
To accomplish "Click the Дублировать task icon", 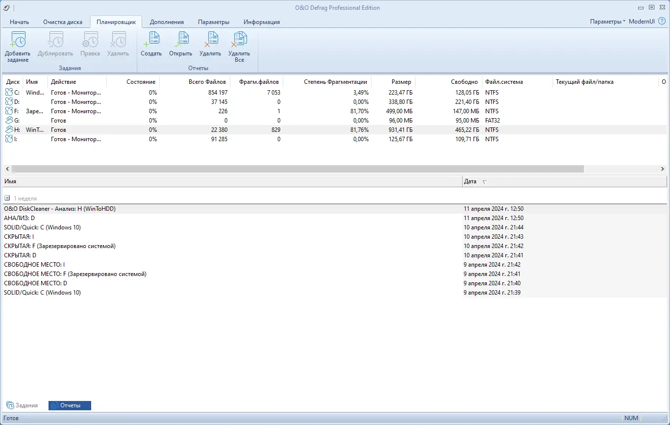I will coord(55,40).
